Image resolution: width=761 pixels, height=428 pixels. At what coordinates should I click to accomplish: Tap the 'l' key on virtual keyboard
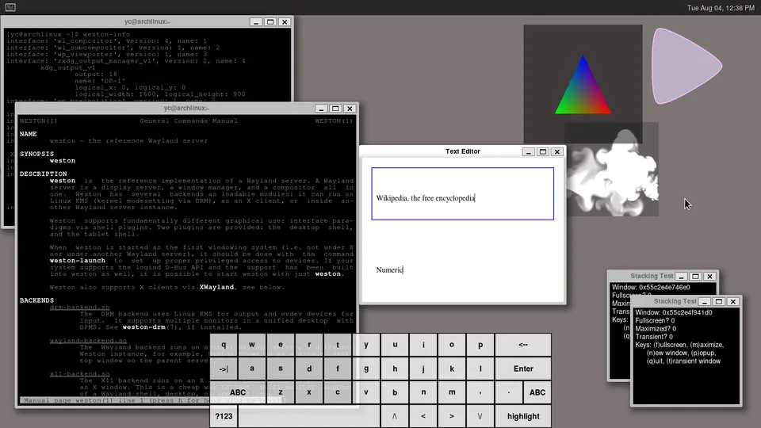point(480,369)
